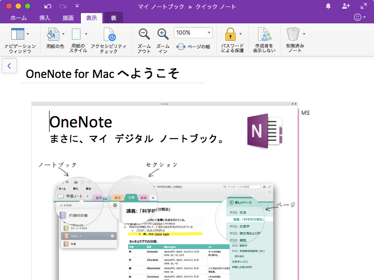Open the notifications bell
Image resolution: width=374 pixels, height=280 pixels.
[328, 7]
